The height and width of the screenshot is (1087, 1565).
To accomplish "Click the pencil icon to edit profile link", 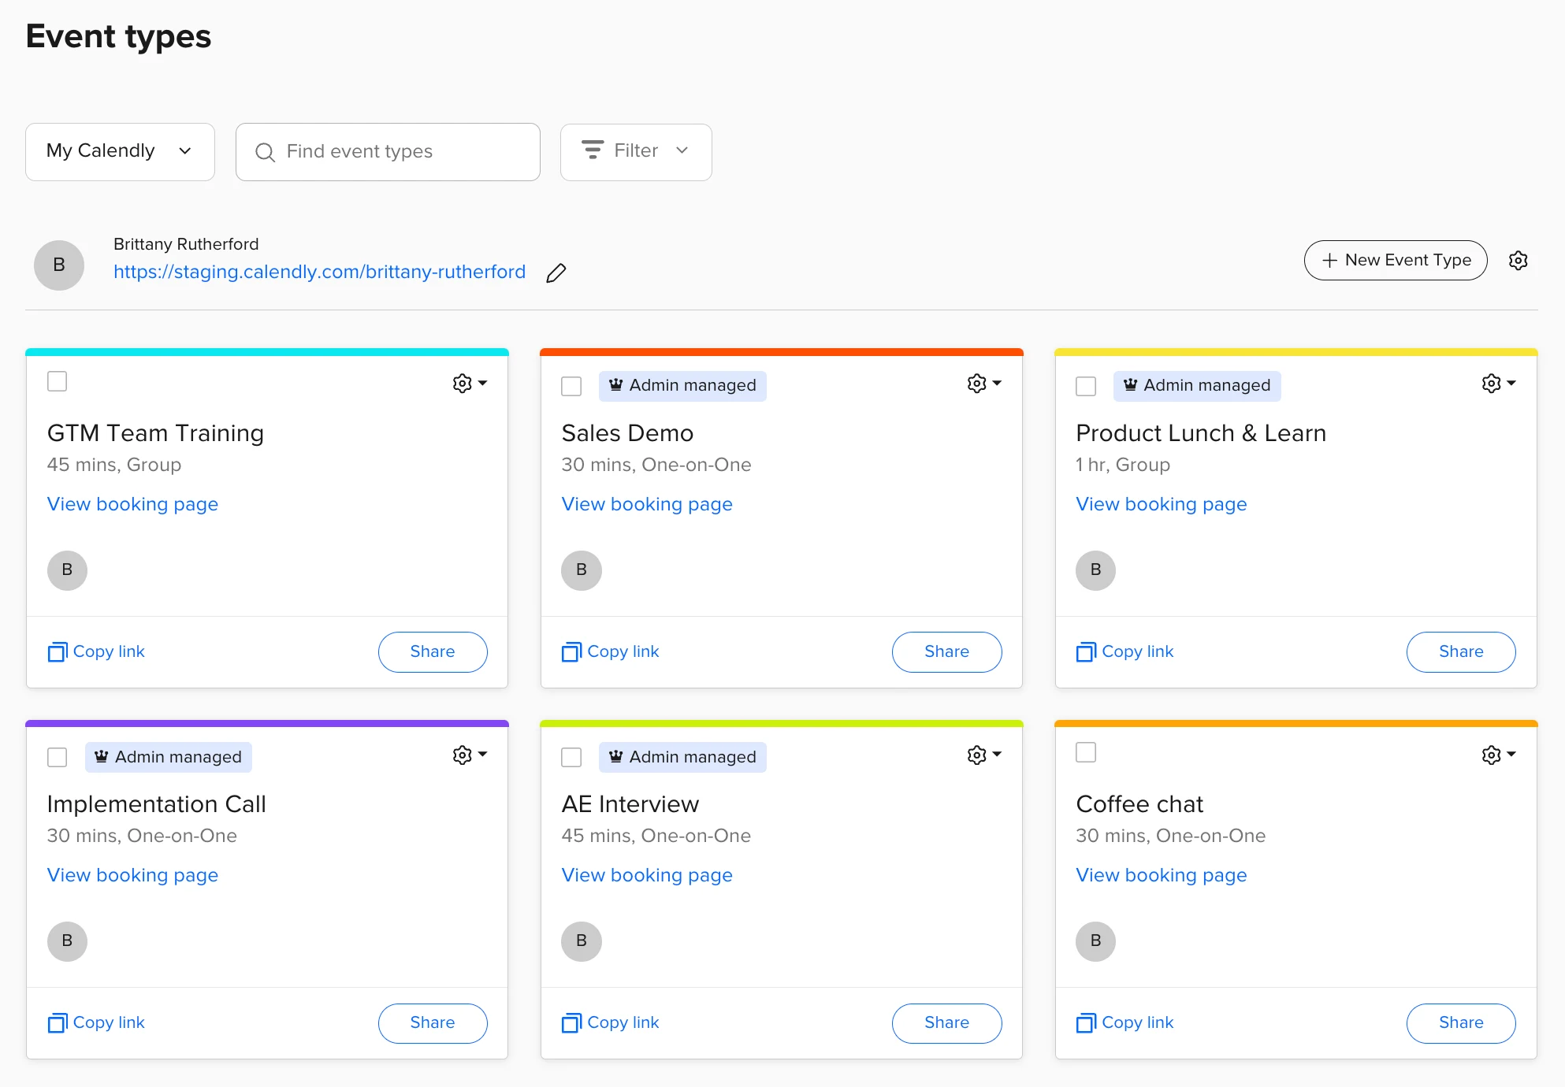I will point(556,273).
